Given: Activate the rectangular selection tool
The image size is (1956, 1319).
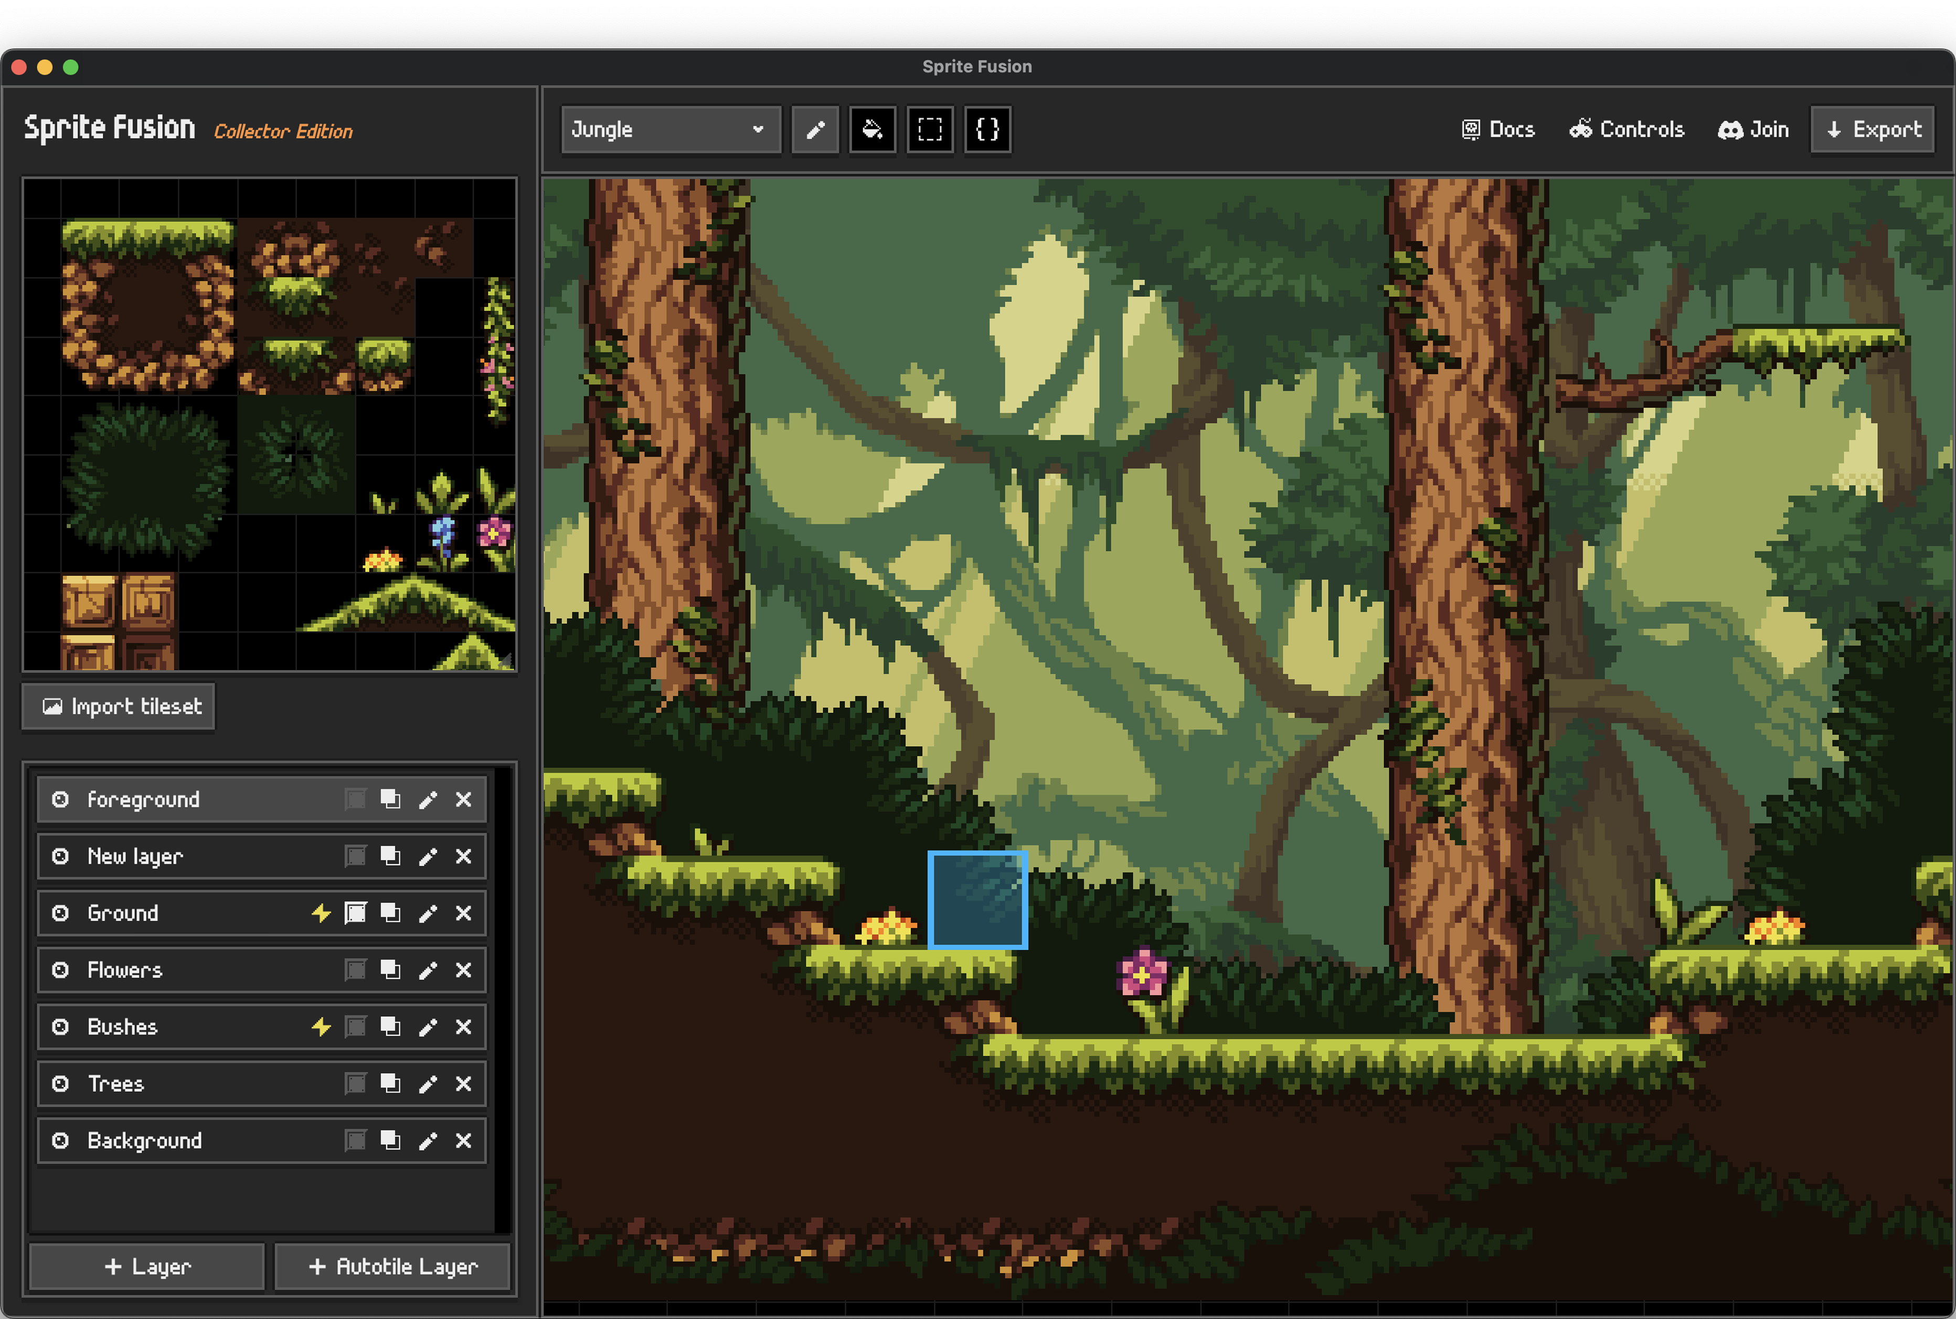Looking at the screenshot, I should (x=930, y=130).
